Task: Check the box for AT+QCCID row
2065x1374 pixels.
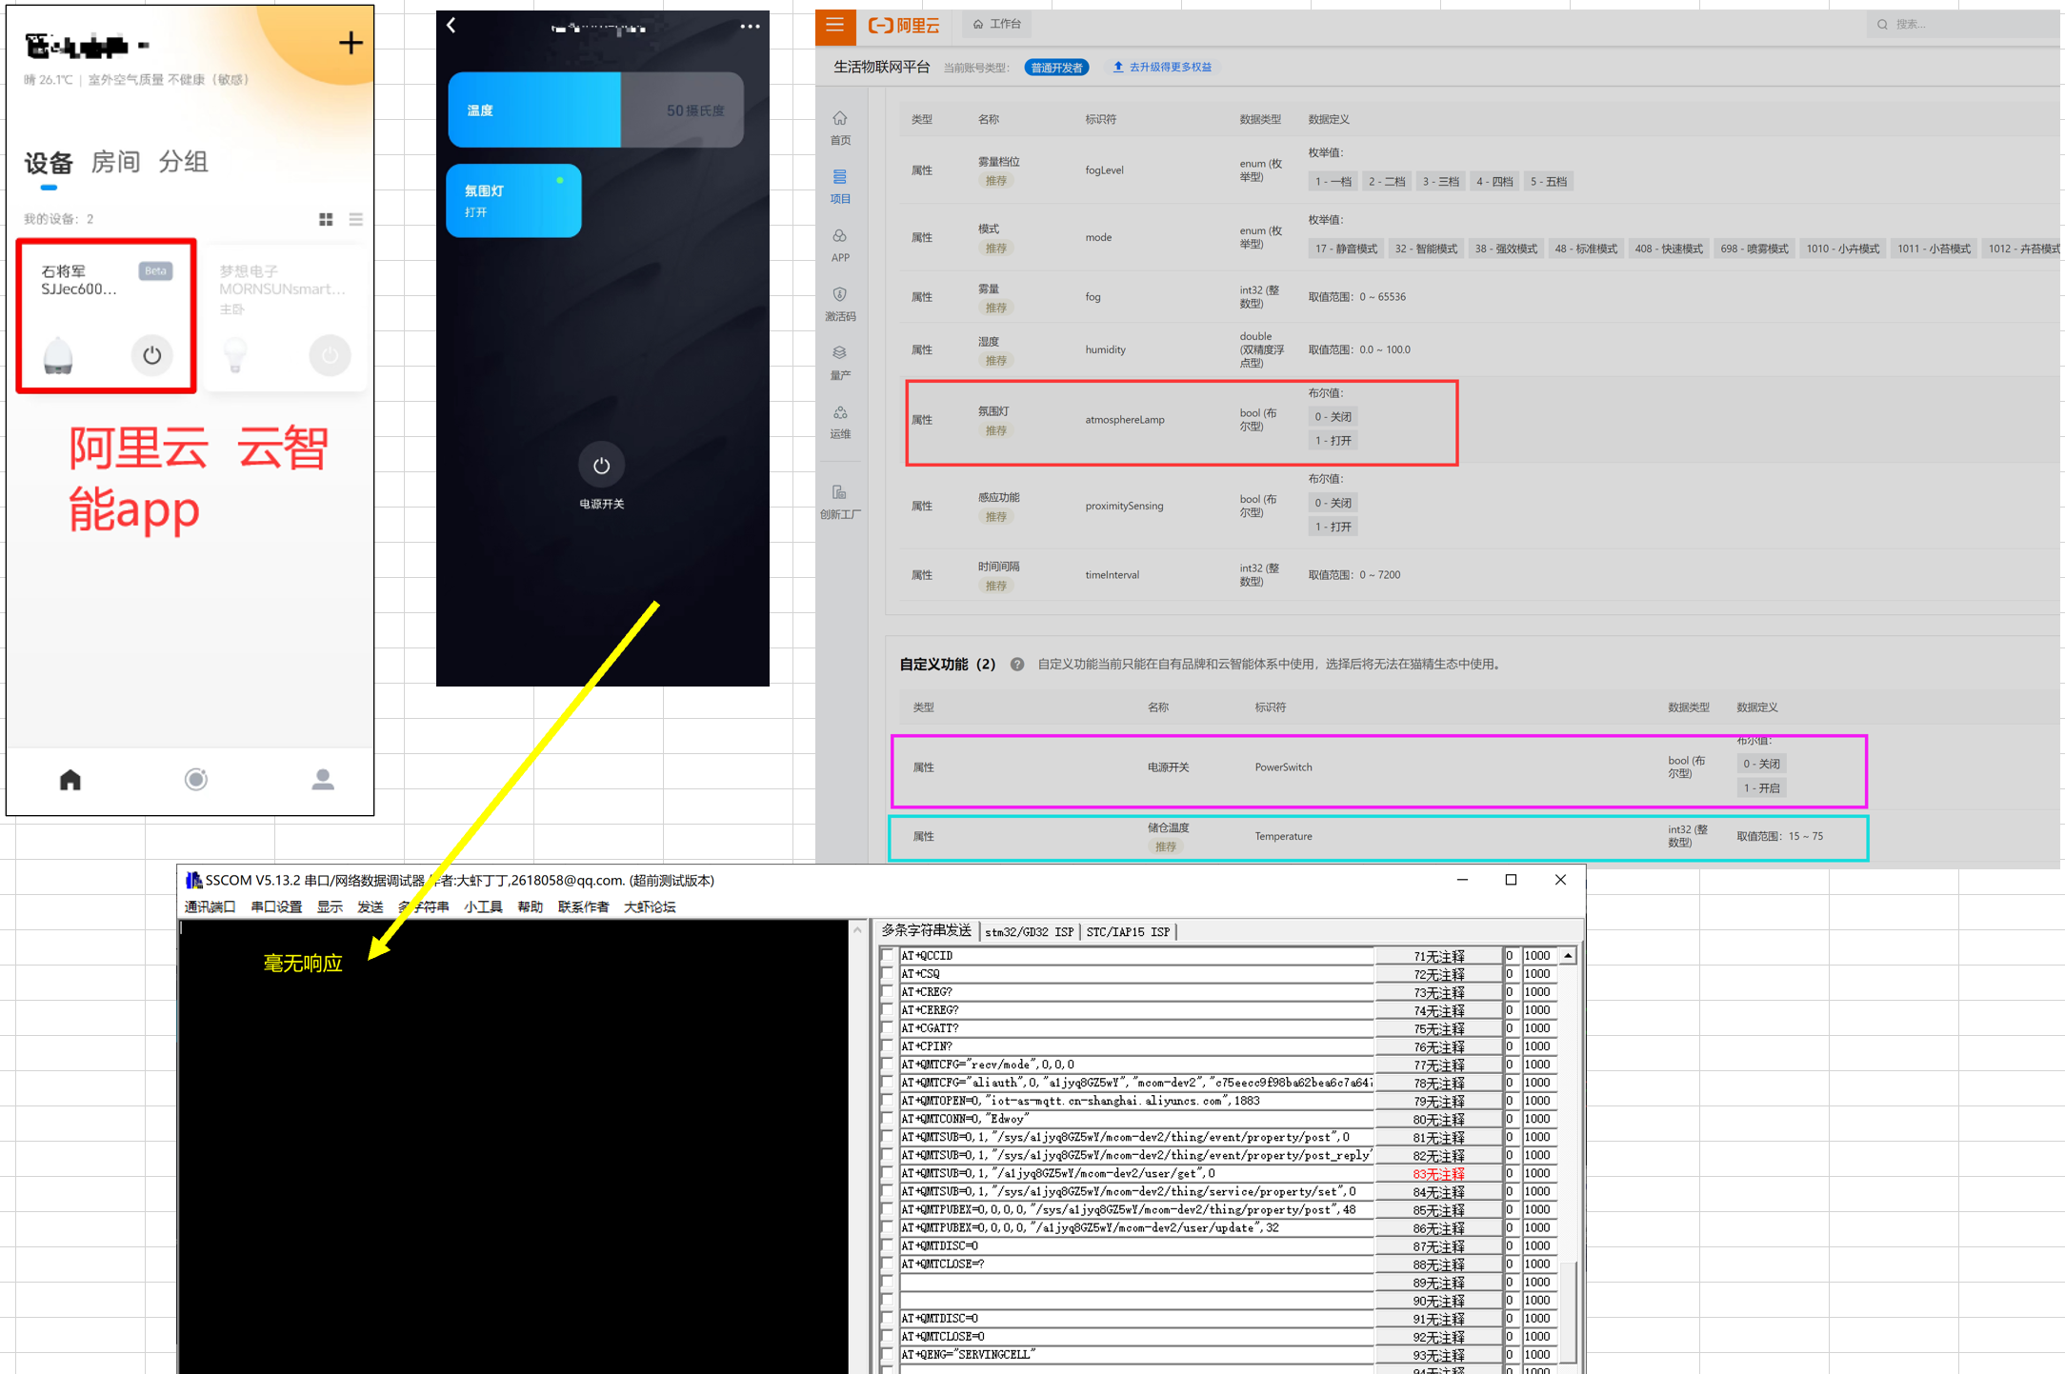Action: tap(888, 955)
